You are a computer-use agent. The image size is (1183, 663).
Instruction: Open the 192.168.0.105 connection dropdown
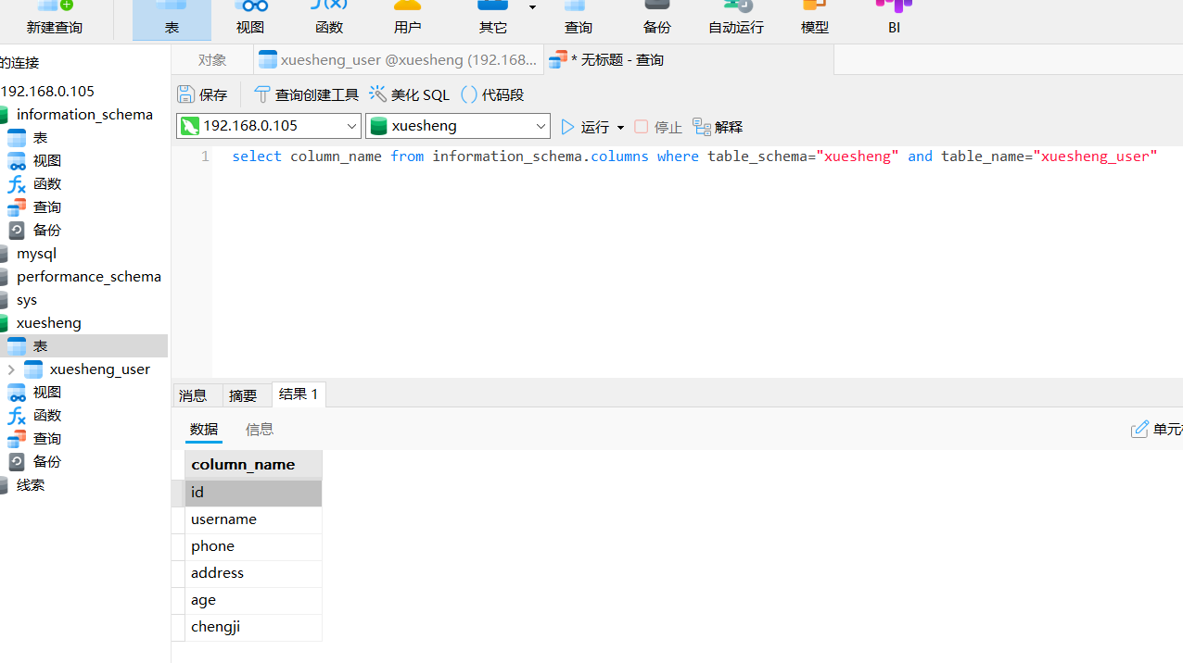coord(351,126)
